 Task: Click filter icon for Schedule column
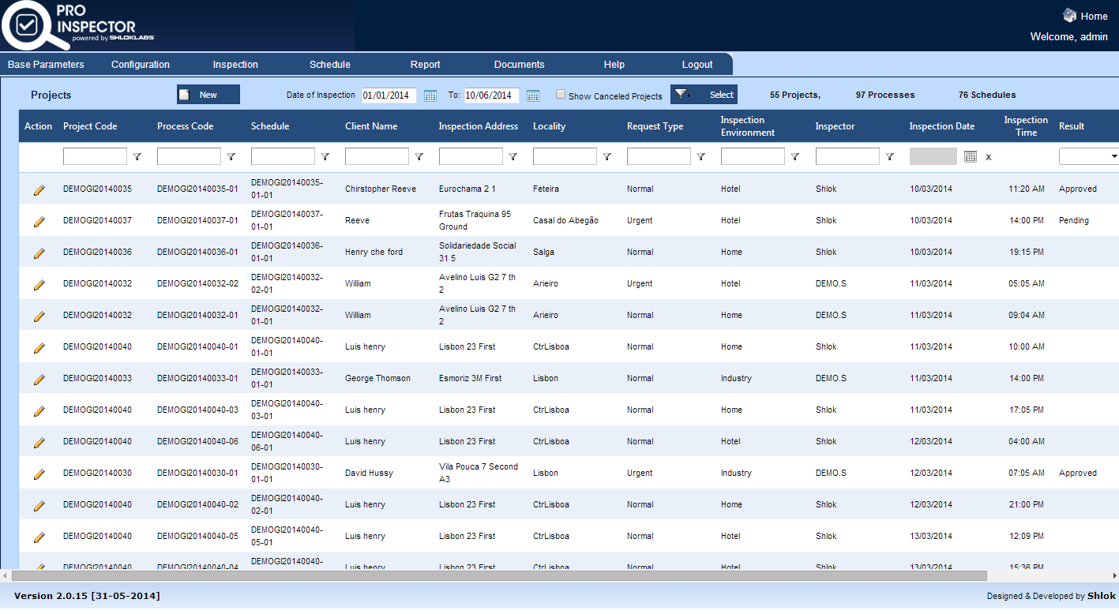325,157
